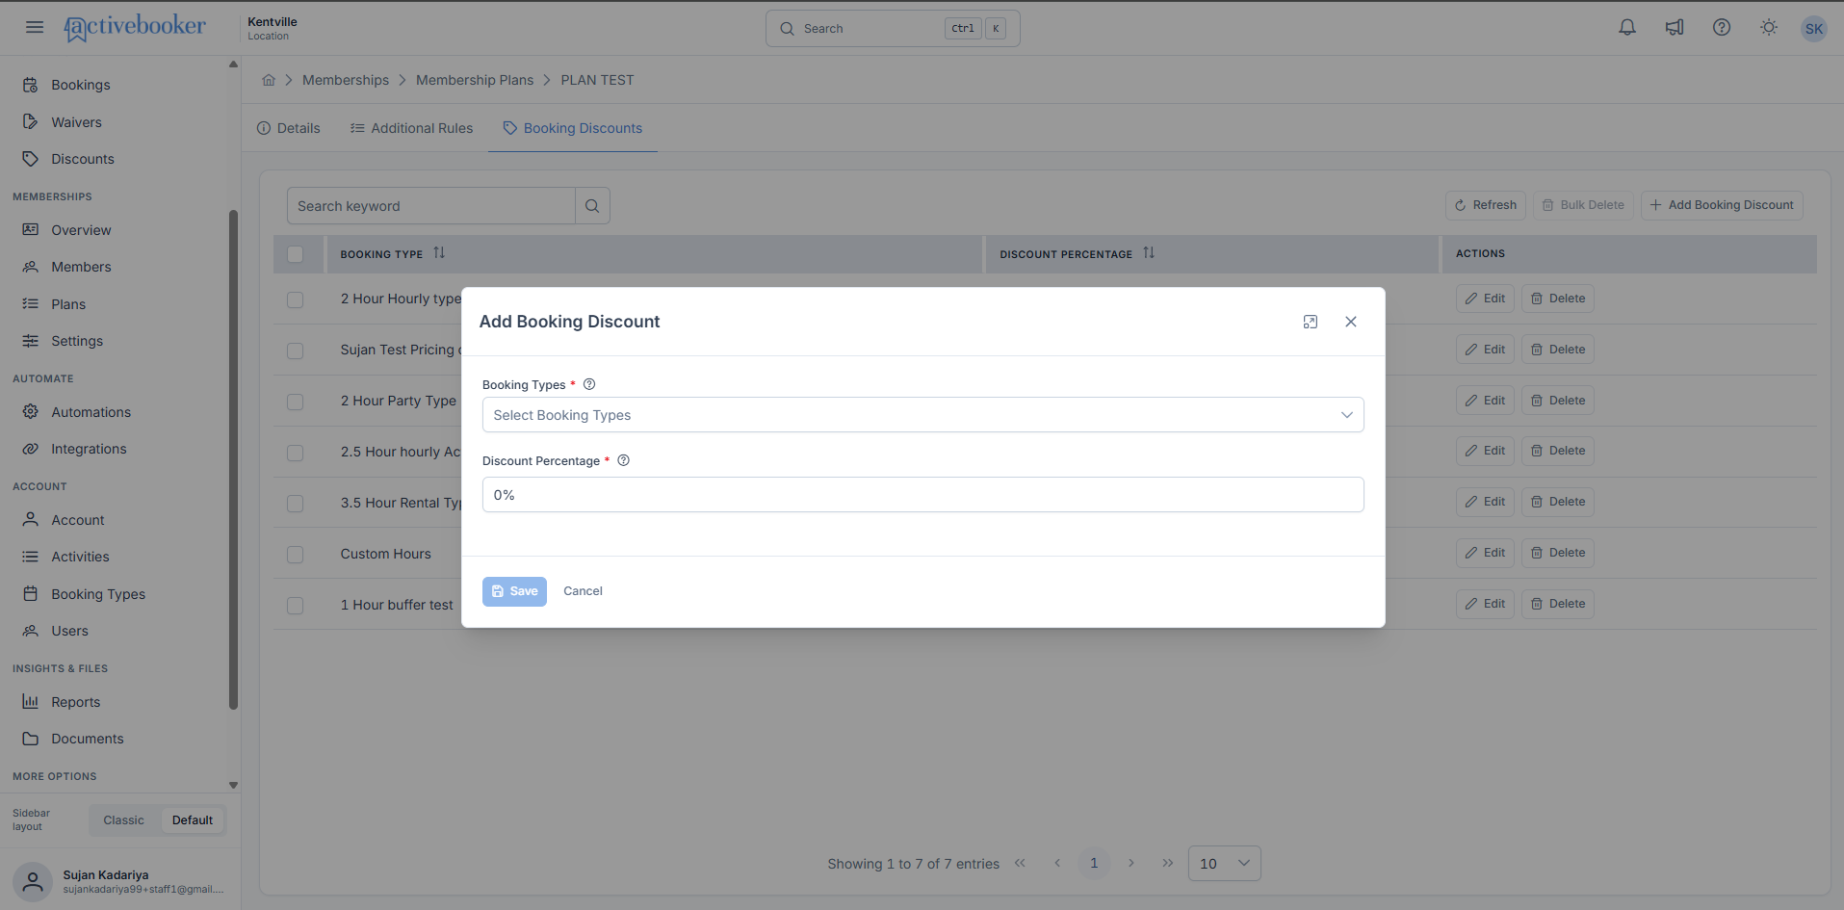1844x910 pixels.
Task: Open Bookings in the sidebar
Action: [81, 85]
